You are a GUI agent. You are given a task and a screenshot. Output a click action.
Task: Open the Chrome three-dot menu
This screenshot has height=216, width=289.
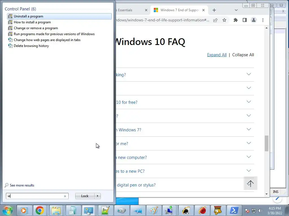tap(263, 20)
